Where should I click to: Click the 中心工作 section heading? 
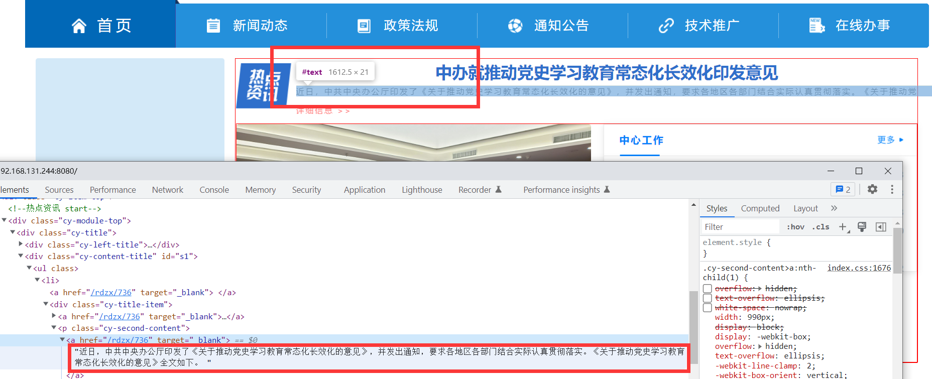click(x=641, y=141)
